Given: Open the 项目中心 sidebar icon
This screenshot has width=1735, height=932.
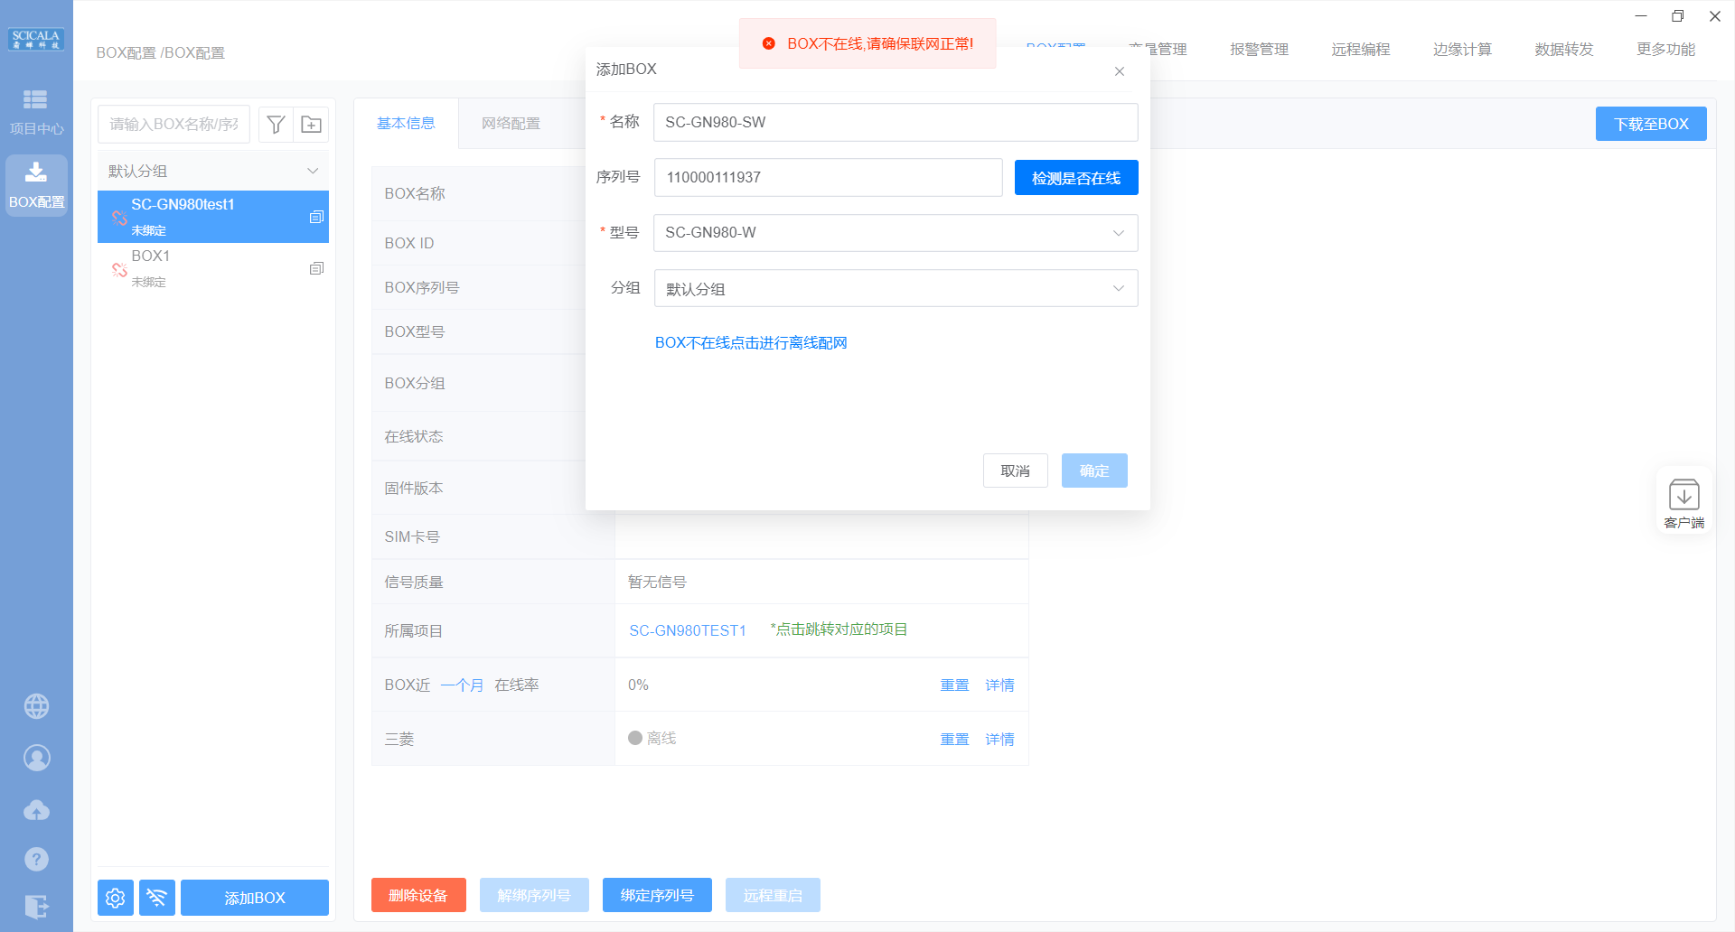Looking at the screenshot, I should click(x=36, y=110).
